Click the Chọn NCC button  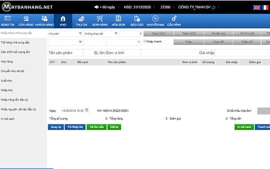[x=158, y=33]
